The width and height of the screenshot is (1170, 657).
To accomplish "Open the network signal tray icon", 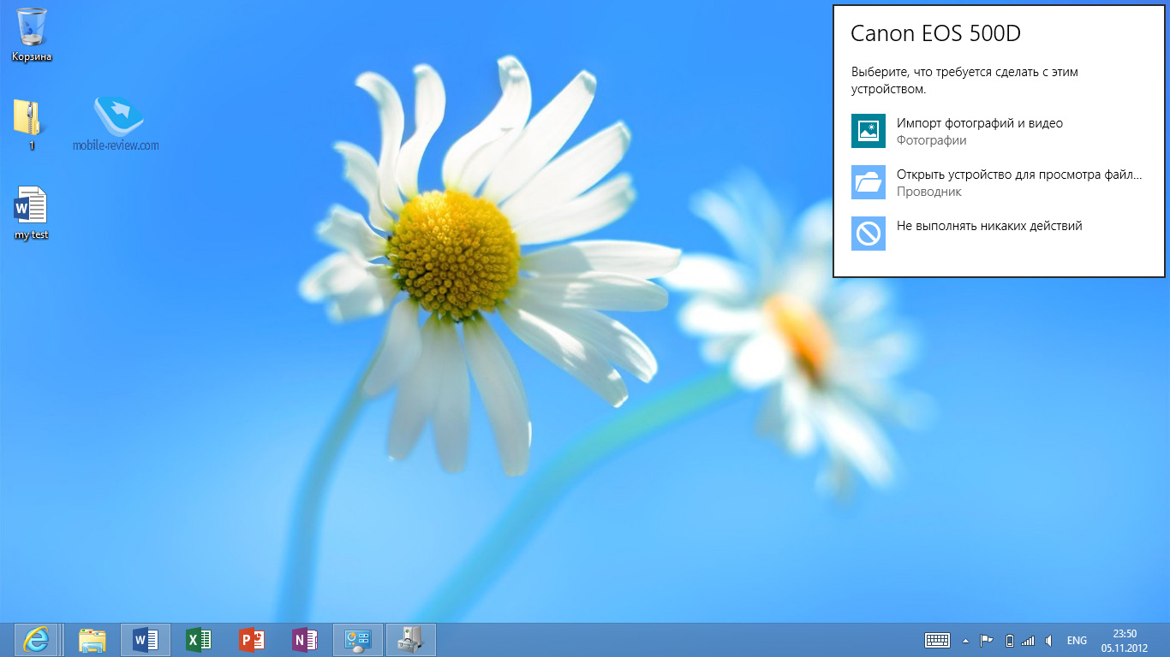I will (1029, 640).
